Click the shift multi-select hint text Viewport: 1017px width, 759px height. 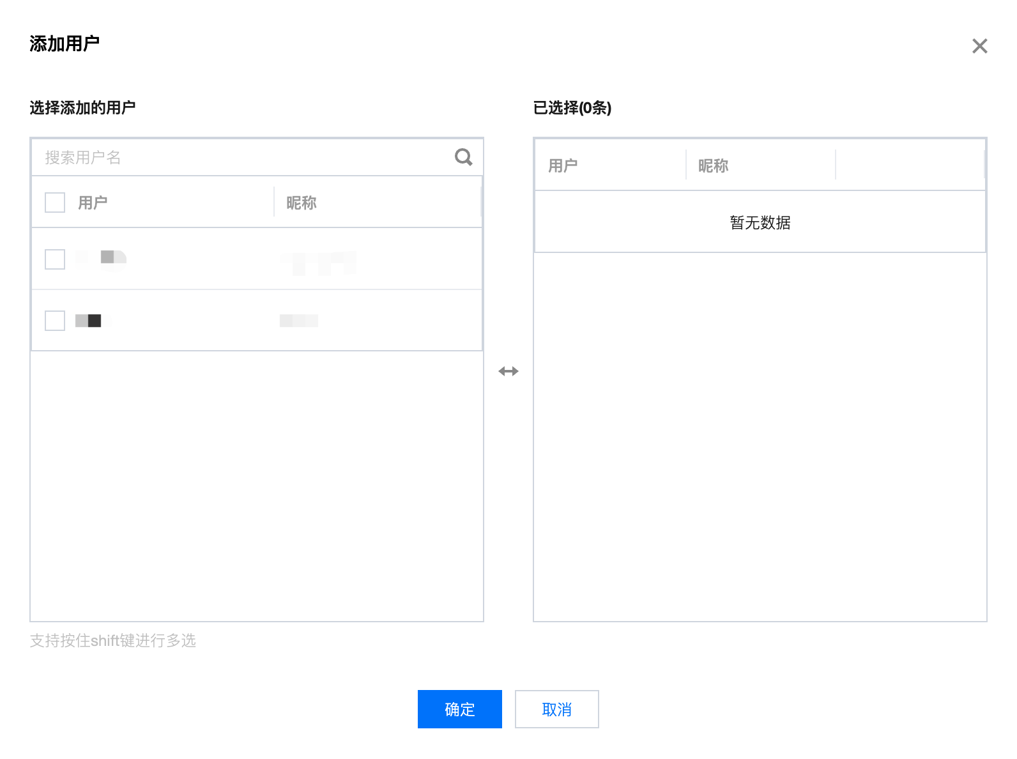pyautogui.click(x=113, y=641)
